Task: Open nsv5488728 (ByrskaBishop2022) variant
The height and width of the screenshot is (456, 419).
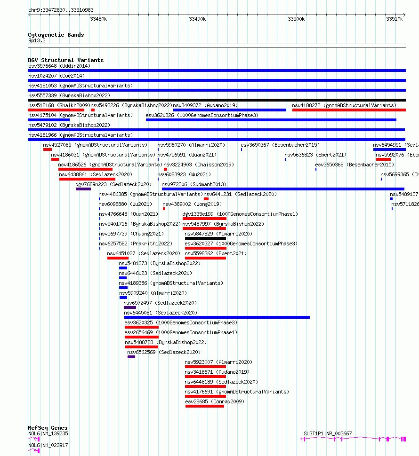Action: tap(166, 343)
